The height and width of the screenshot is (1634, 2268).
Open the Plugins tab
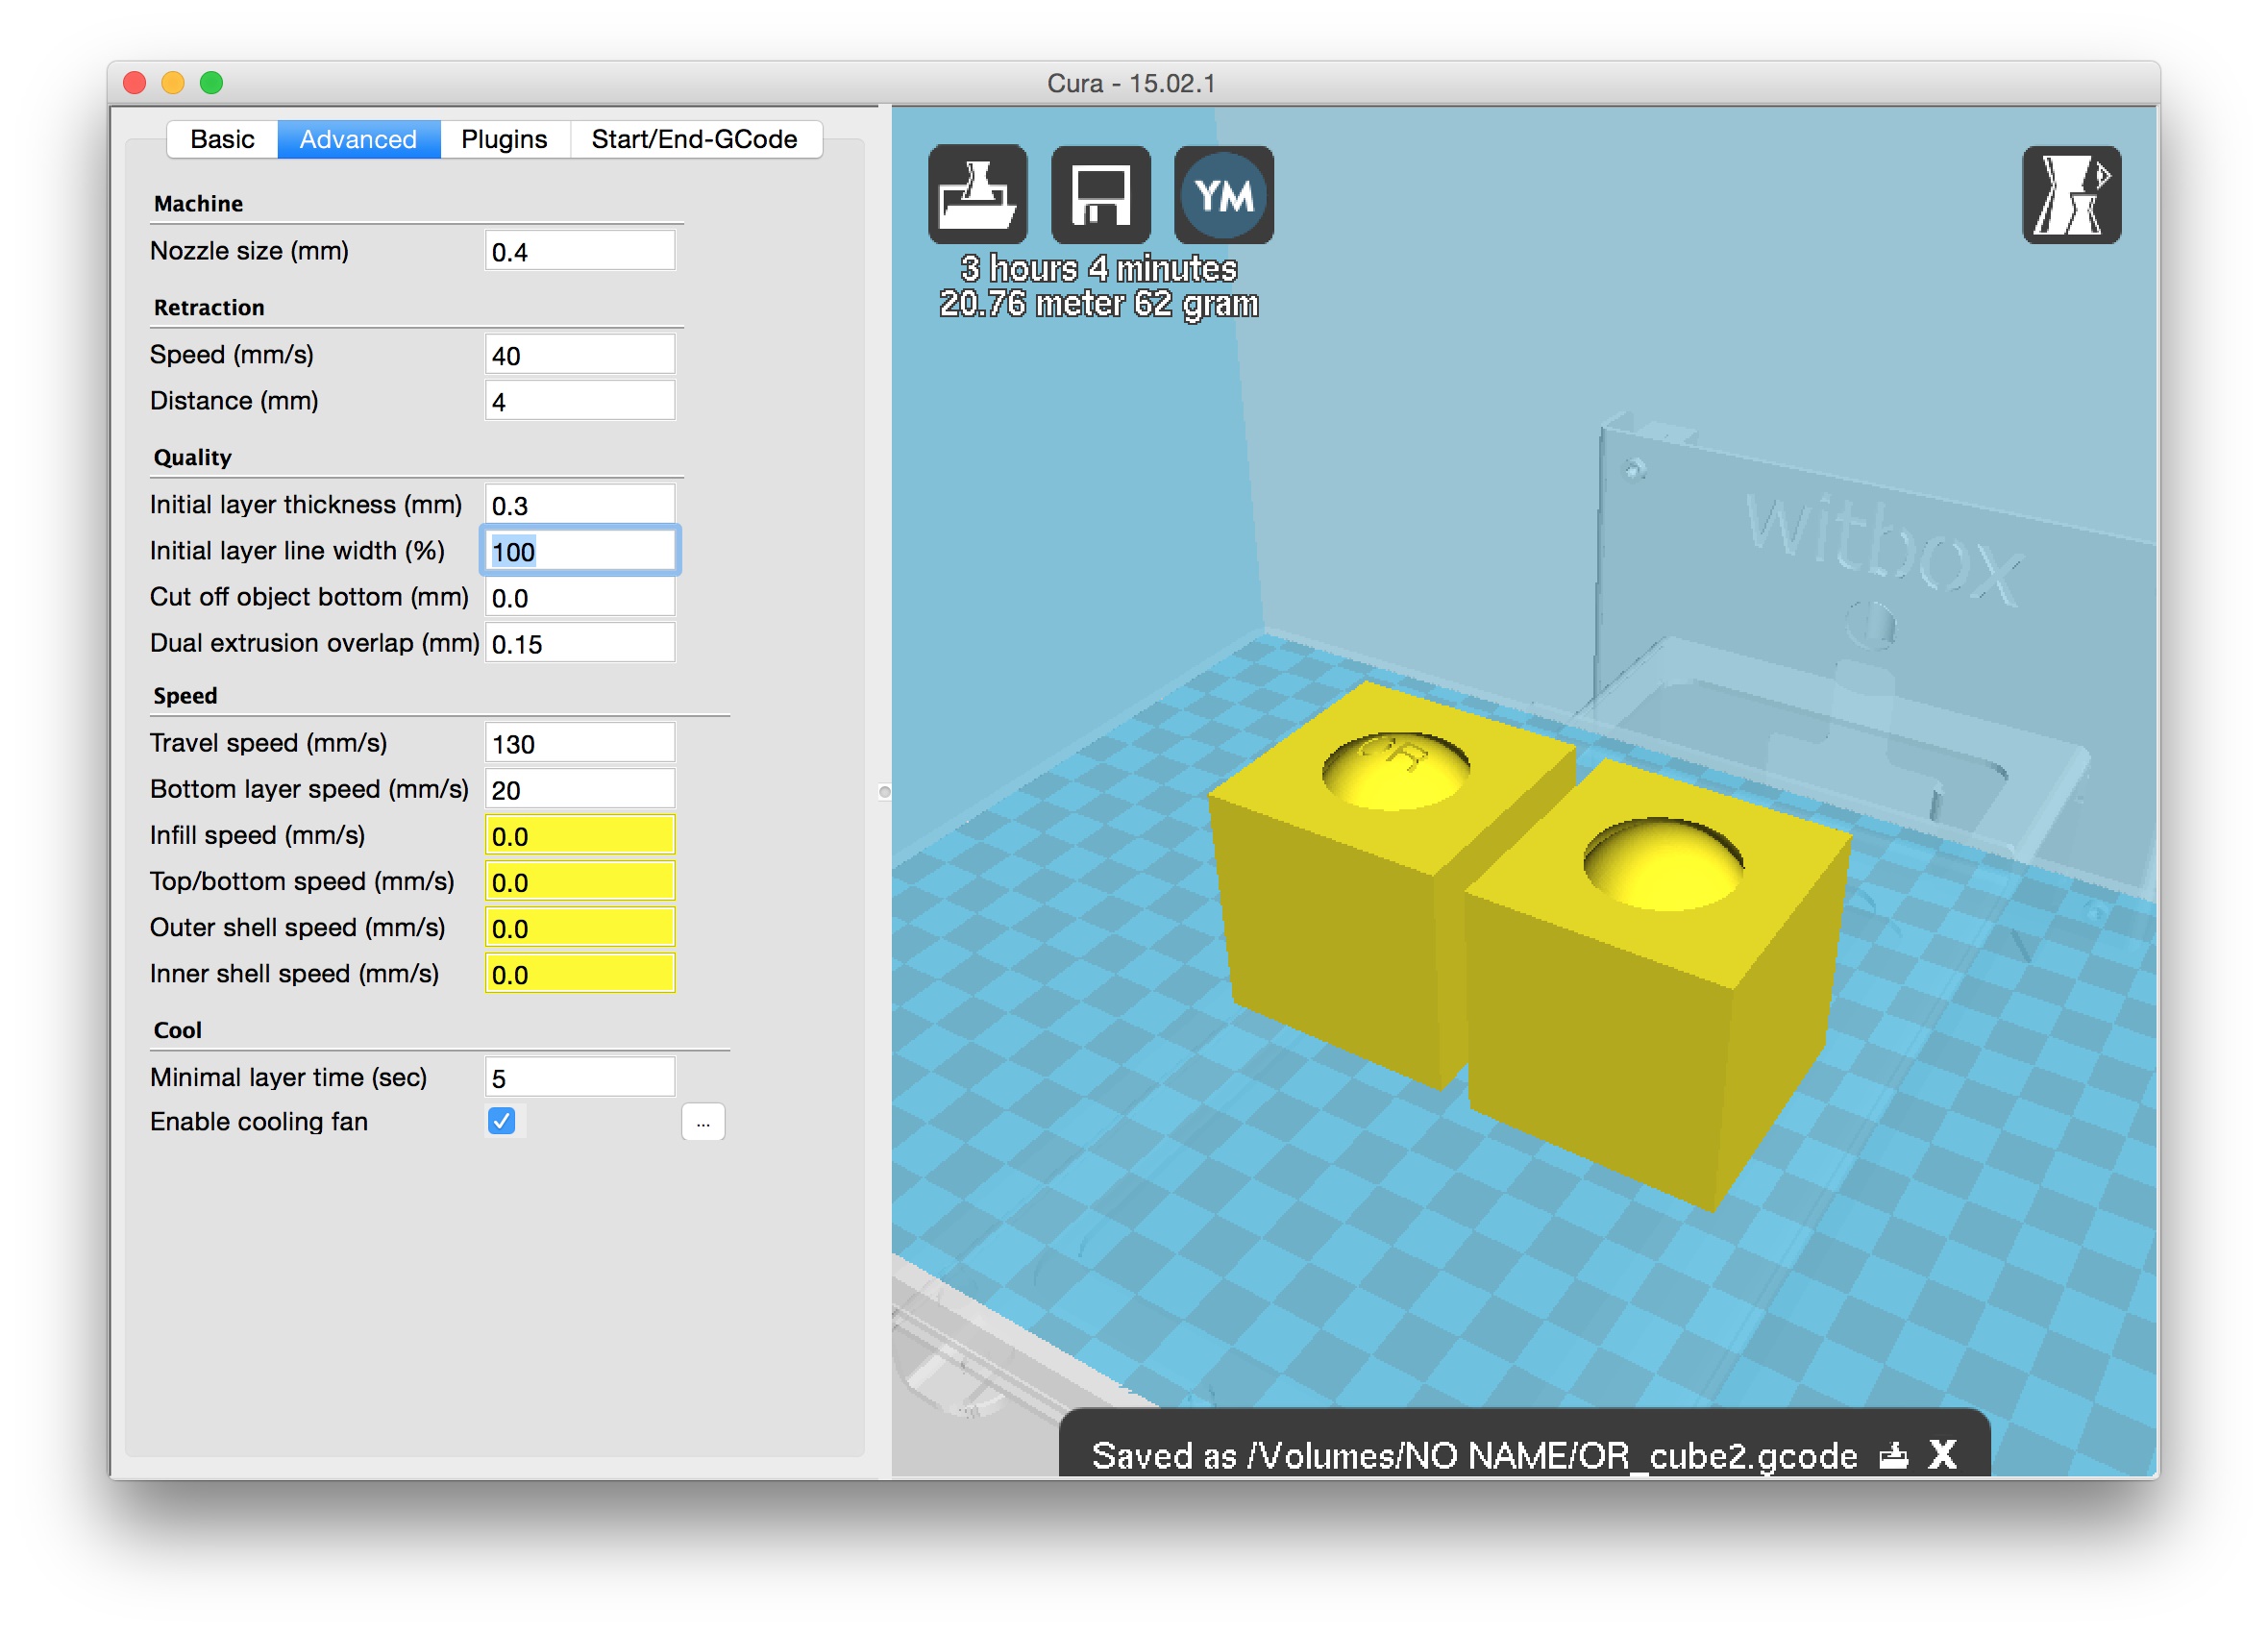[x=504, y=139]
